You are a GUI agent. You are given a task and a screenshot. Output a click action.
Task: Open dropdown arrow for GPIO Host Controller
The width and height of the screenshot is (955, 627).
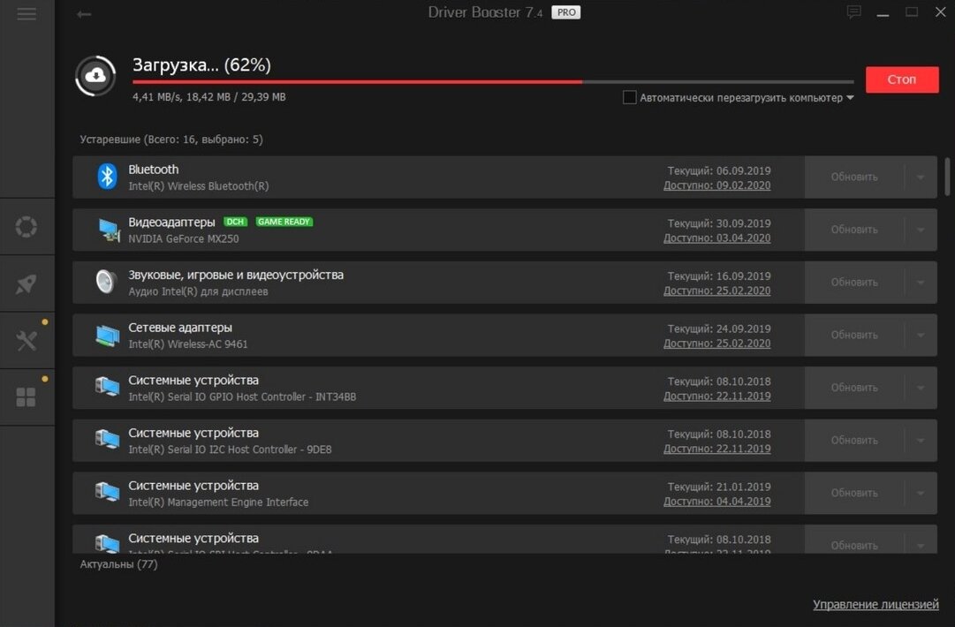click(x=921, y=388)
